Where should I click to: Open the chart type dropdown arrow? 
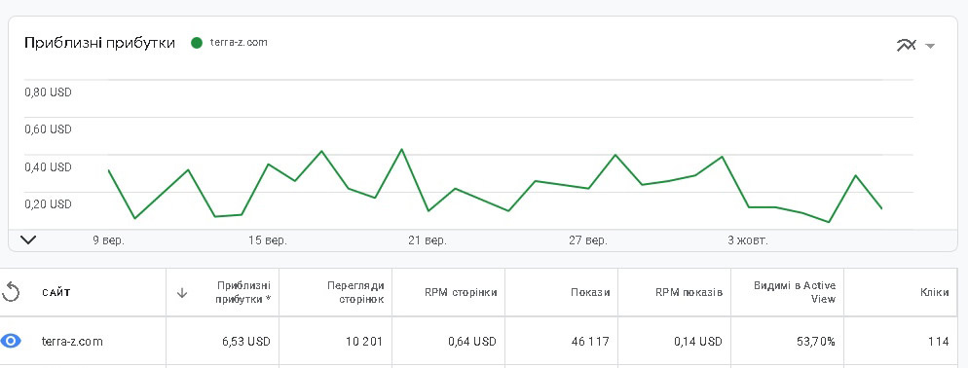930,46
